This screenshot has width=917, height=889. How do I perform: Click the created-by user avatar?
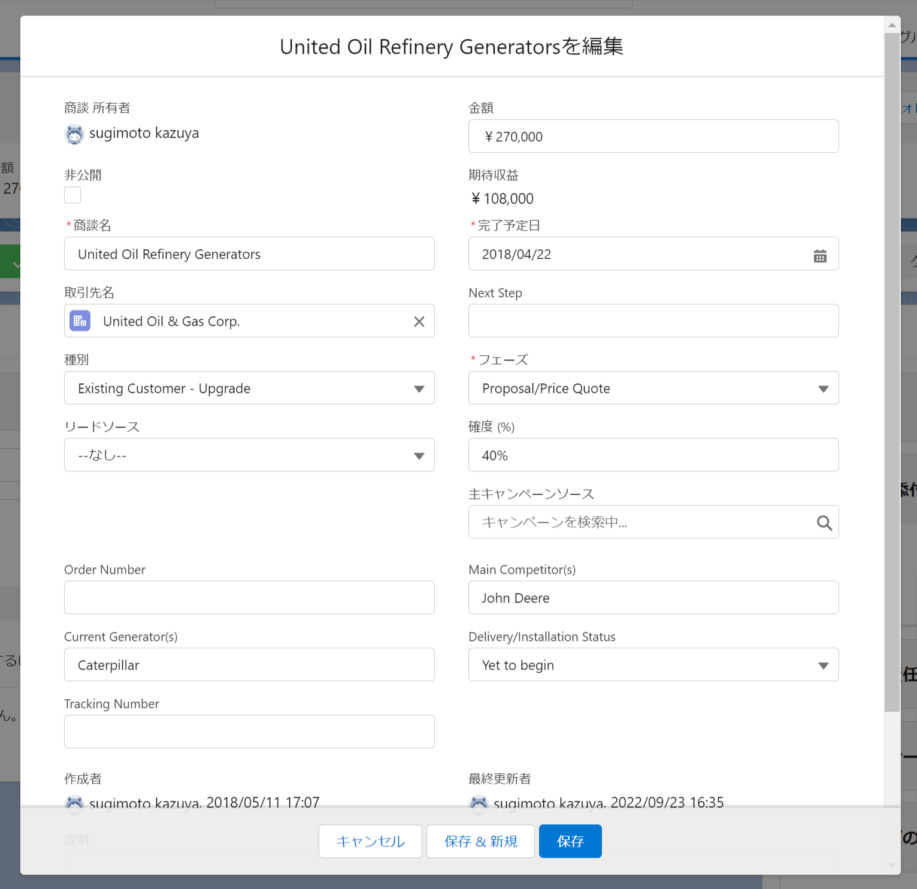74,803
